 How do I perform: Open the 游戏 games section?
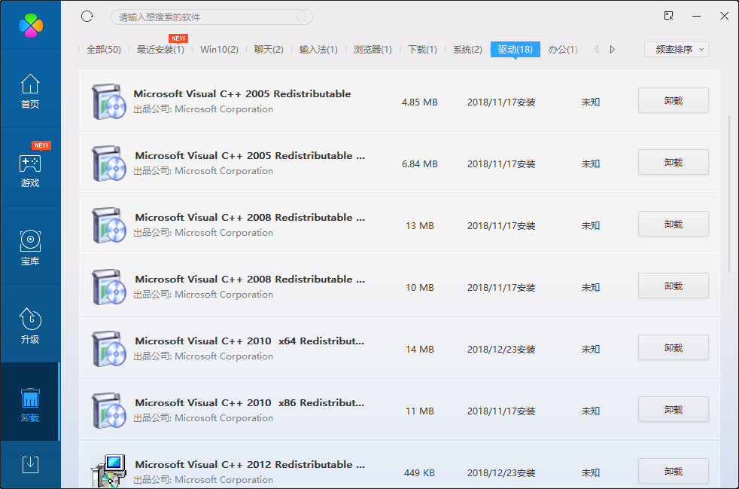pos(30,170)
